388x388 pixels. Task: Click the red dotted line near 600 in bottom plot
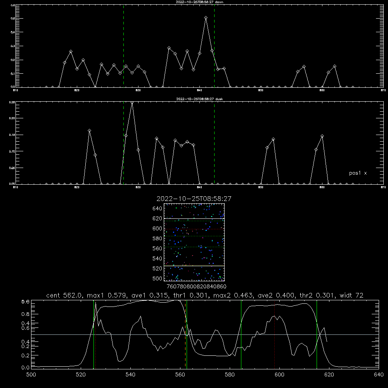coord(274,334)
